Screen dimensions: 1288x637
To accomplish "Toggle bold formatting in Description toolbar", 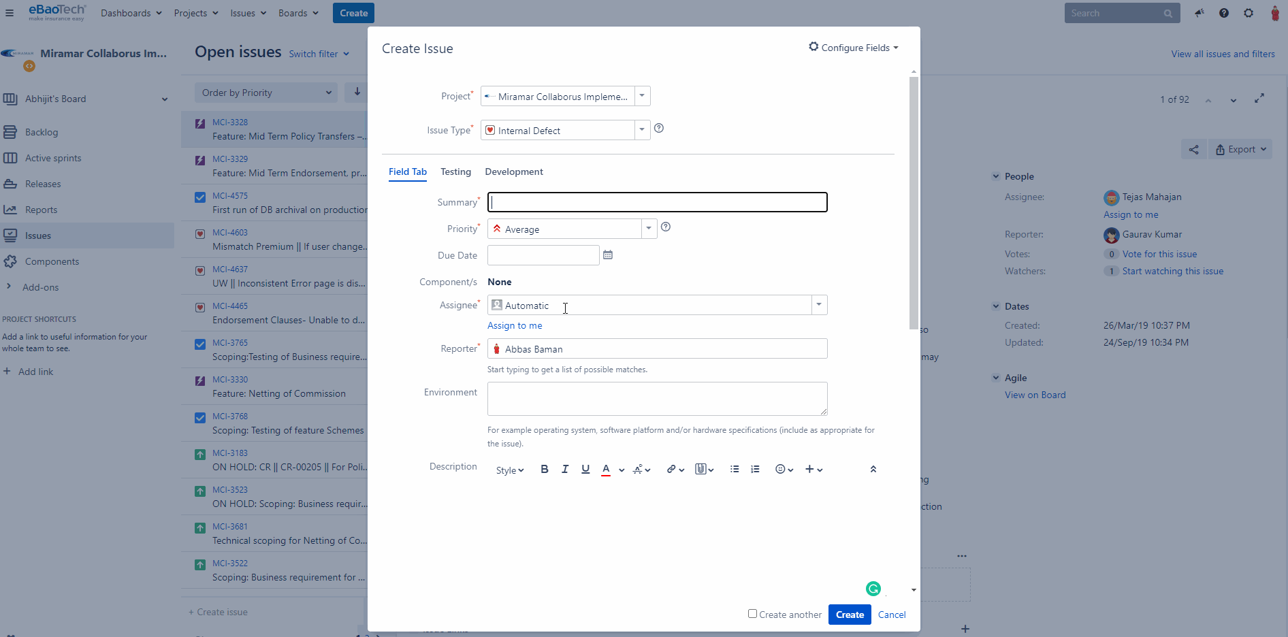I will pyautogui.click(x=544, y=469).
